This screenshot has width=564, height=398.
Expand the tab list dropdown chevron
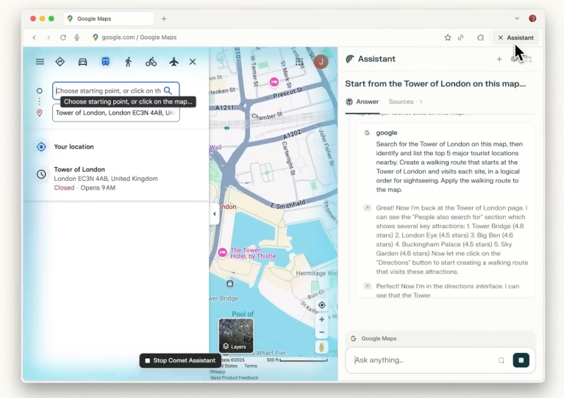(x=517, y=18)
